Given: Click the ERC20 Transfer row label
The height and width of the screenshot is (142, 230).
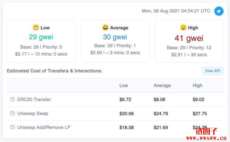Looking at the screenshot, I should tap(34, 100).
